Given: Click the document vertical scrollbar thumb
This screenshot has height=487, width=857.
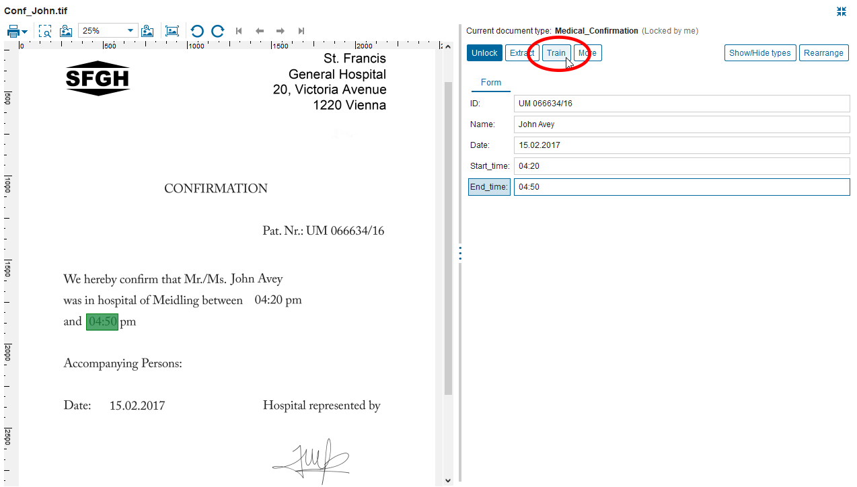Looking at the screenshot, I should (x=448, y=239).
